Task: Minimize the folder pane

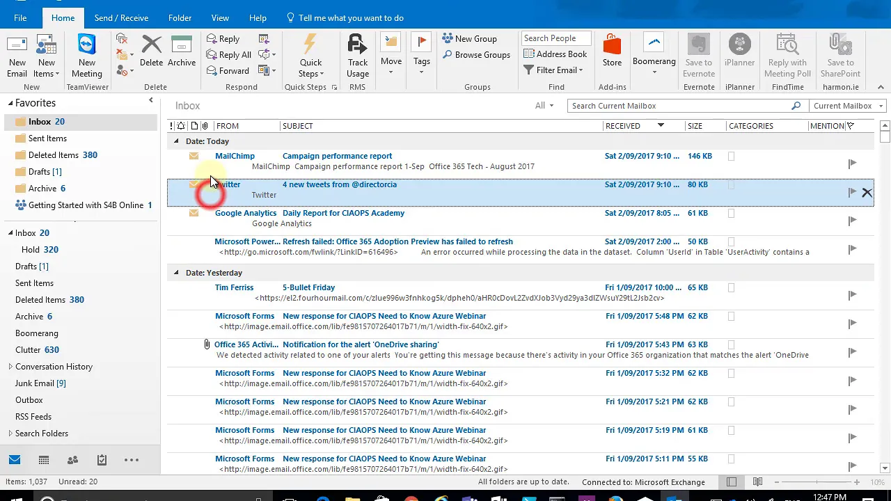Action: pos(151,101)
